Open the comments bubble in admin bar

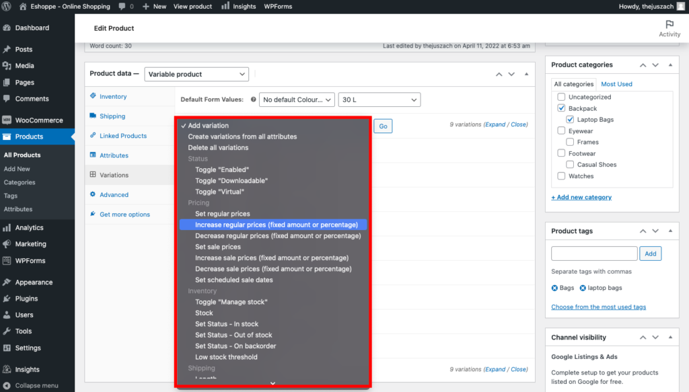[122, 7]
